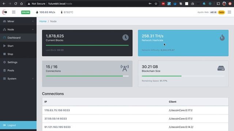The image size is (234, 131).
Task: Click the 30.21 GB blockchain size value
Action: (x=150, y=67)
